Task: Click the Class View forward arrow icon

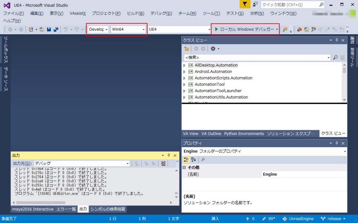Action: coord(203,49)
